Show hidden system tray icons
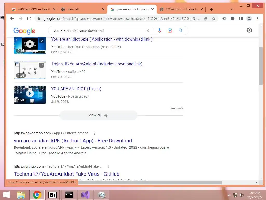Viewport: 266px width, 200px height. pos(229,195)
